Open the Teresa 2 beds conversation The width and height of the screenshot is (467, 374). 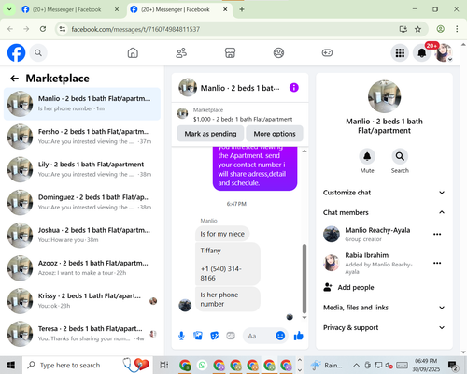point(82,334)
